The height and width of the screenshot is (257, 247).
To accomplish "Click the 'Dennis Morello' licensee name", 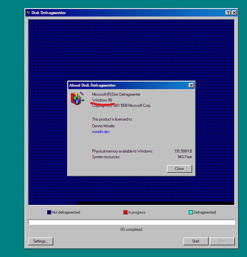I will click(103, 126).
